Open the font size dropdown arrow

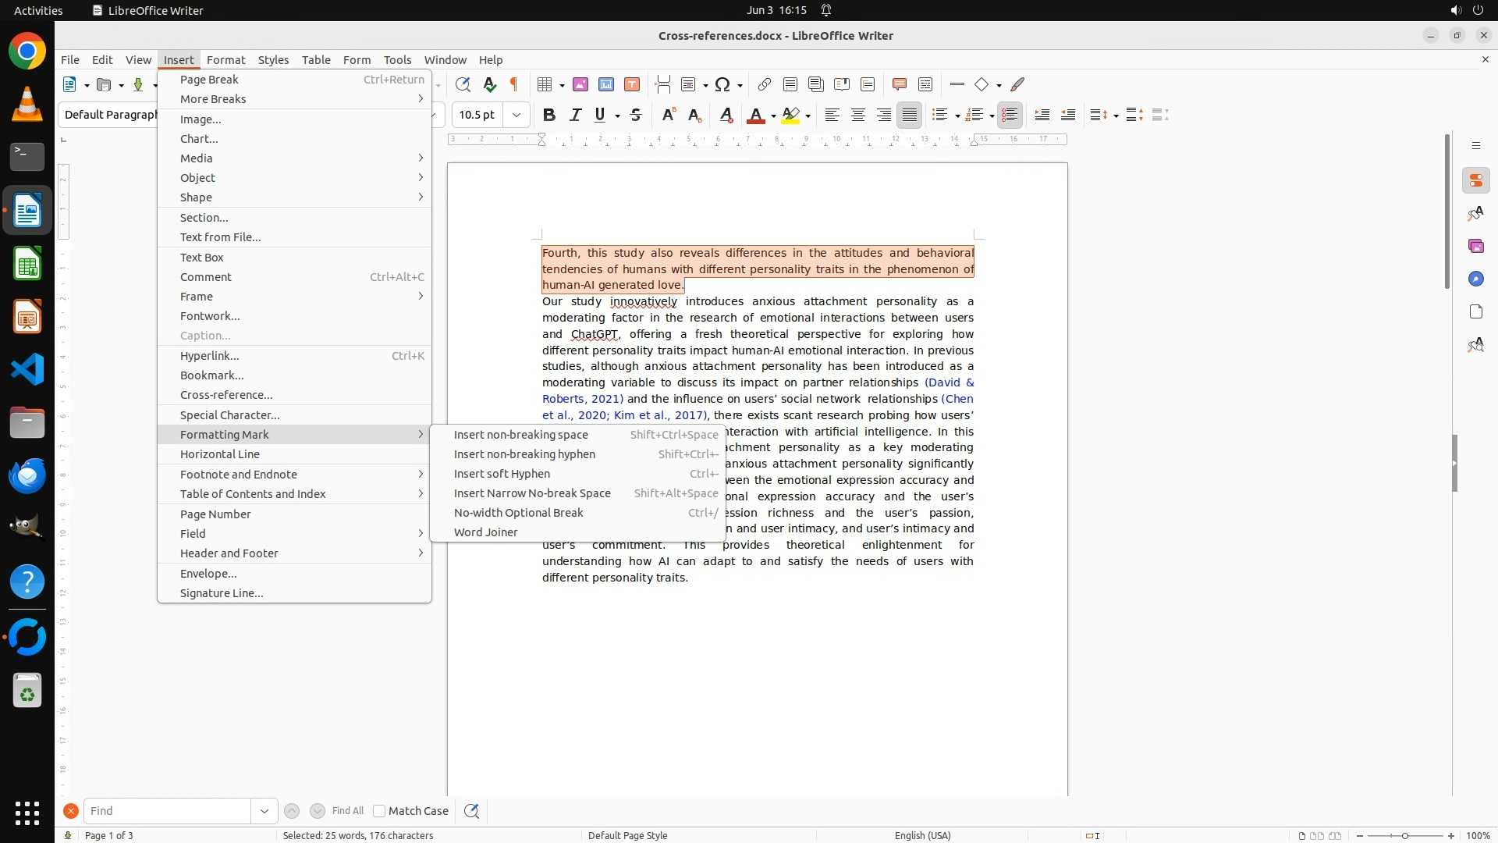coord(516,115)
